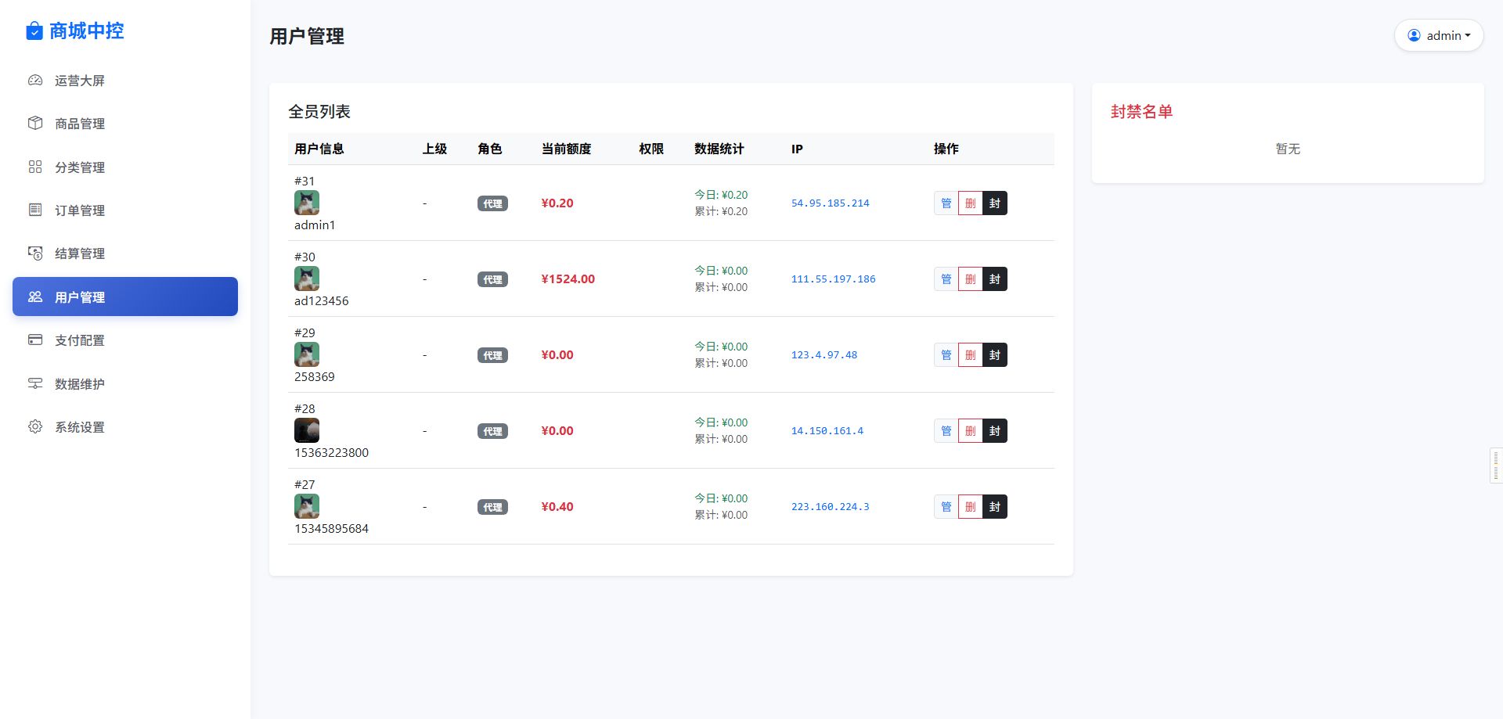Select 订单管理 sidebar entry

tap(125, 210)
